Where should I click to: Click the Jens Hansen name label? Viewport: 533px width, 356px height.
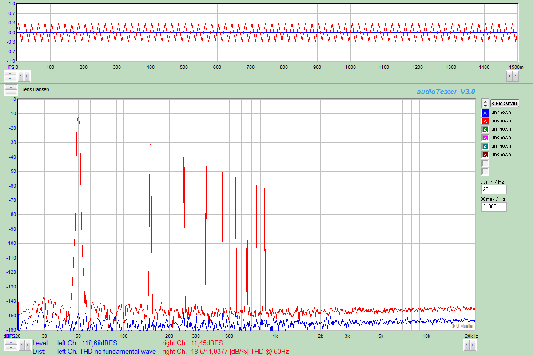pos(36,89)
